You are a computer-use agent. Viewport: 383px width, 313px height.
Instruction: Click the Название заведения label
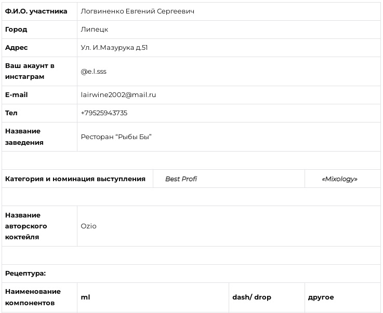24,137
